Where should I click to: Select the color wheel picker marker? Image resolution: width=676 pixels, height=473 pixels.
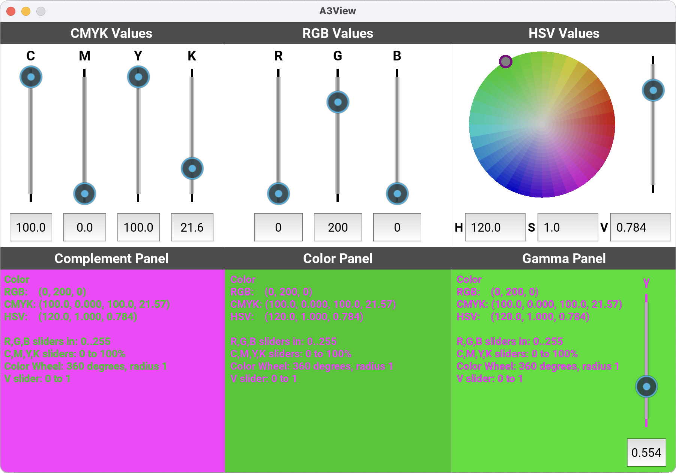pos(506,61)
